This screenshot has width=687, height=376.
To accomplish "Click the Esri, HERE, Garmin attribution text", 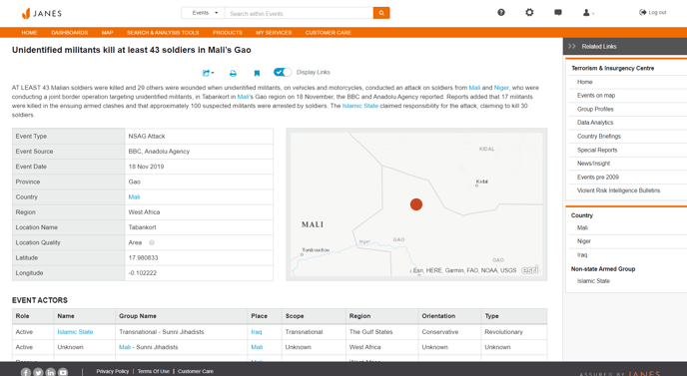I will (x=465, y=270).
